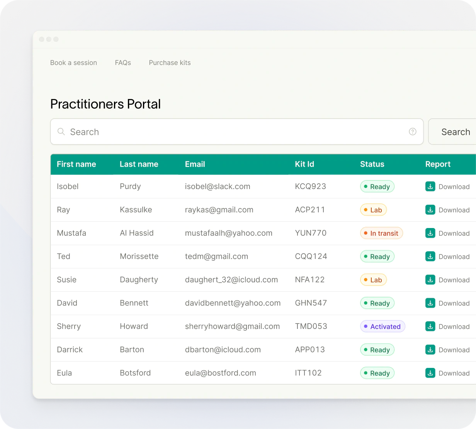The width and height of the screenshot is (476, 429).
Task: Click the download icon for Sherry Howard's report
Action: (x=430, y=326)
